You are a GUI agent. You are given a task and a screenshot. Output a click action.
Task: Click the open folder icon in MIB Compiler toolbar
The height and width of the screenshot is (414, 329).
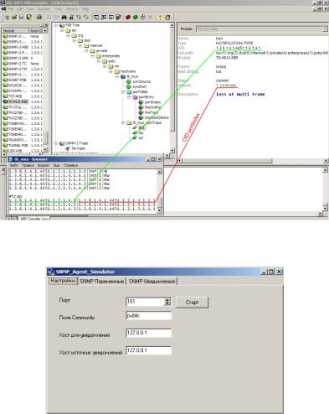(14, 18)
